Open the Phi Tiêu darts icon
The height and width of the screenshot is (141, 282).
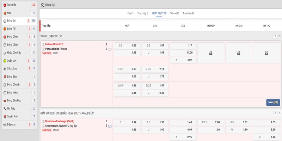click(5, 109)
